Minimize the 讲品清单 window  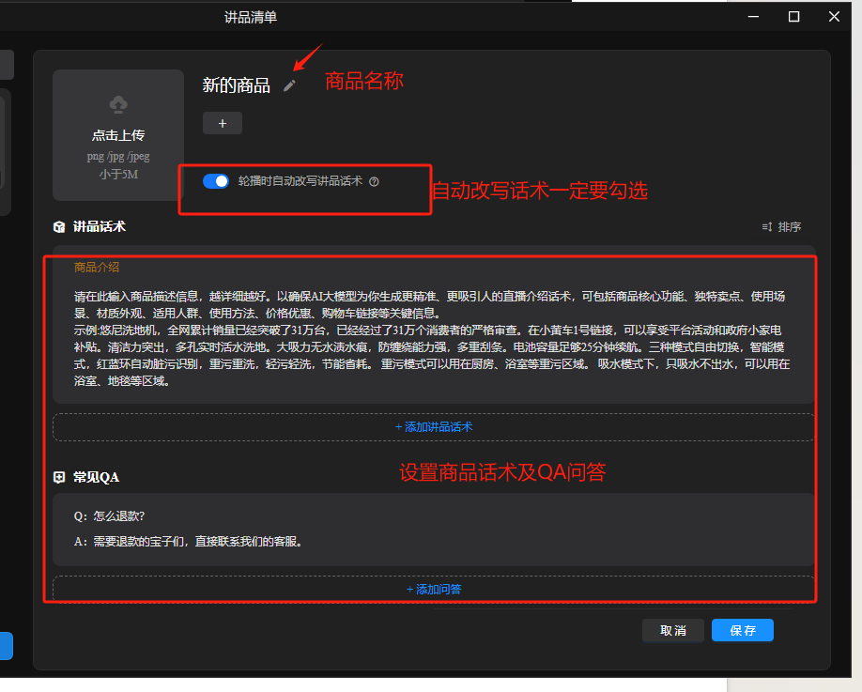(752, 17)
